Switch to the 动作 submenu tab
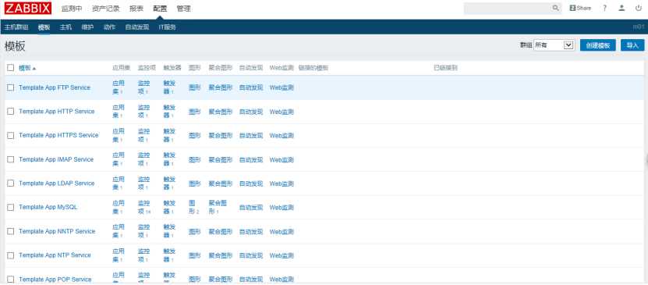648x285 pixels. (x=109, y=27)
